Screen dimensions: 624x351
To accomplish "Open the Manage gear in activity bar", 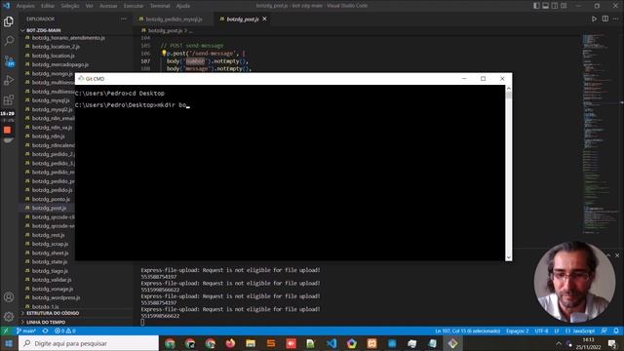I will click(x=9, y=317).
